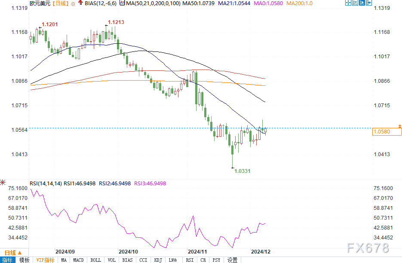
Task: Switch to KDJ indicator
Action: (x=158, y=260)
